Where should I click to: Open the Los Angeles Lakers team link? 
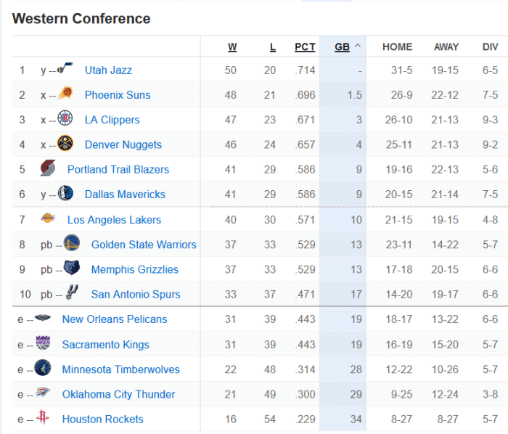pyautogui.click(x=114, y=219)
